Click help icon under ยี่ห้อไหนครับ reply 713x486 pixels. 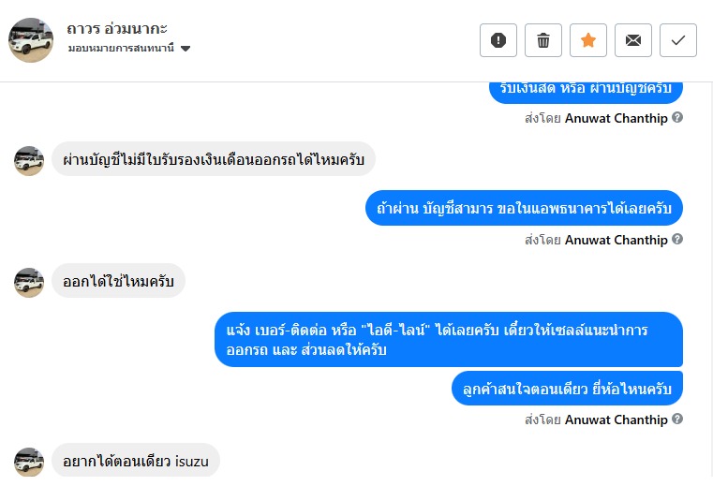tap(677, 420)
